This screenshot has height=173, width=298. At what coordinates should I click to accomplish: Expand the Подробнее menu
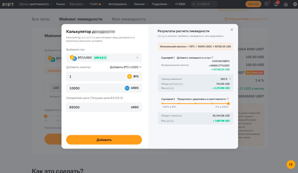click(161, 4)
